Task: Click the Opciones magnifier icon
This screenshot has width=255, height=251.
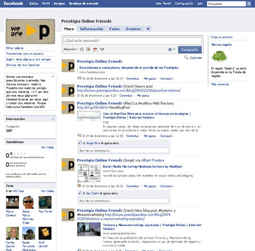Action: [186, 58]
